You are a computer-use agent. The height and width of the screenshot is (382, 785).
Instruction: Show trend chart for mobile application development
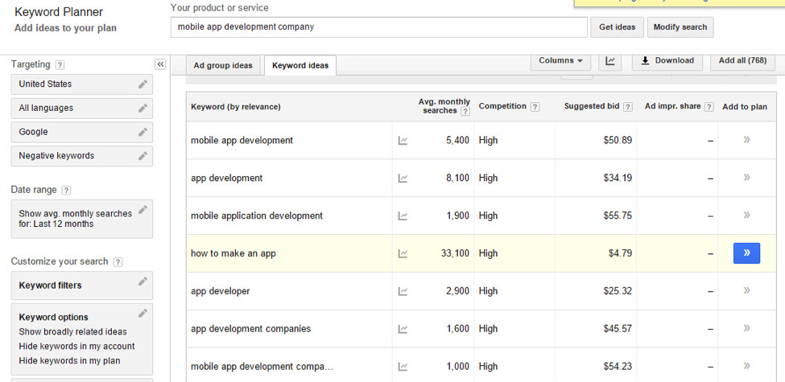point(403,216)
